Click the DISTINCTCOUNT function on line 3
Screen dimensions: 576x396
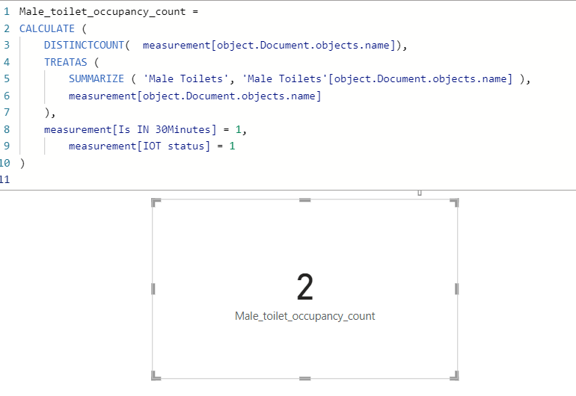84,45
